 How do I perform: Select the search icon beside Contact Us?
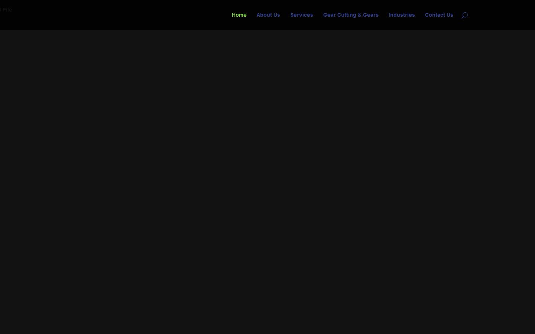[x=464, y=15]
